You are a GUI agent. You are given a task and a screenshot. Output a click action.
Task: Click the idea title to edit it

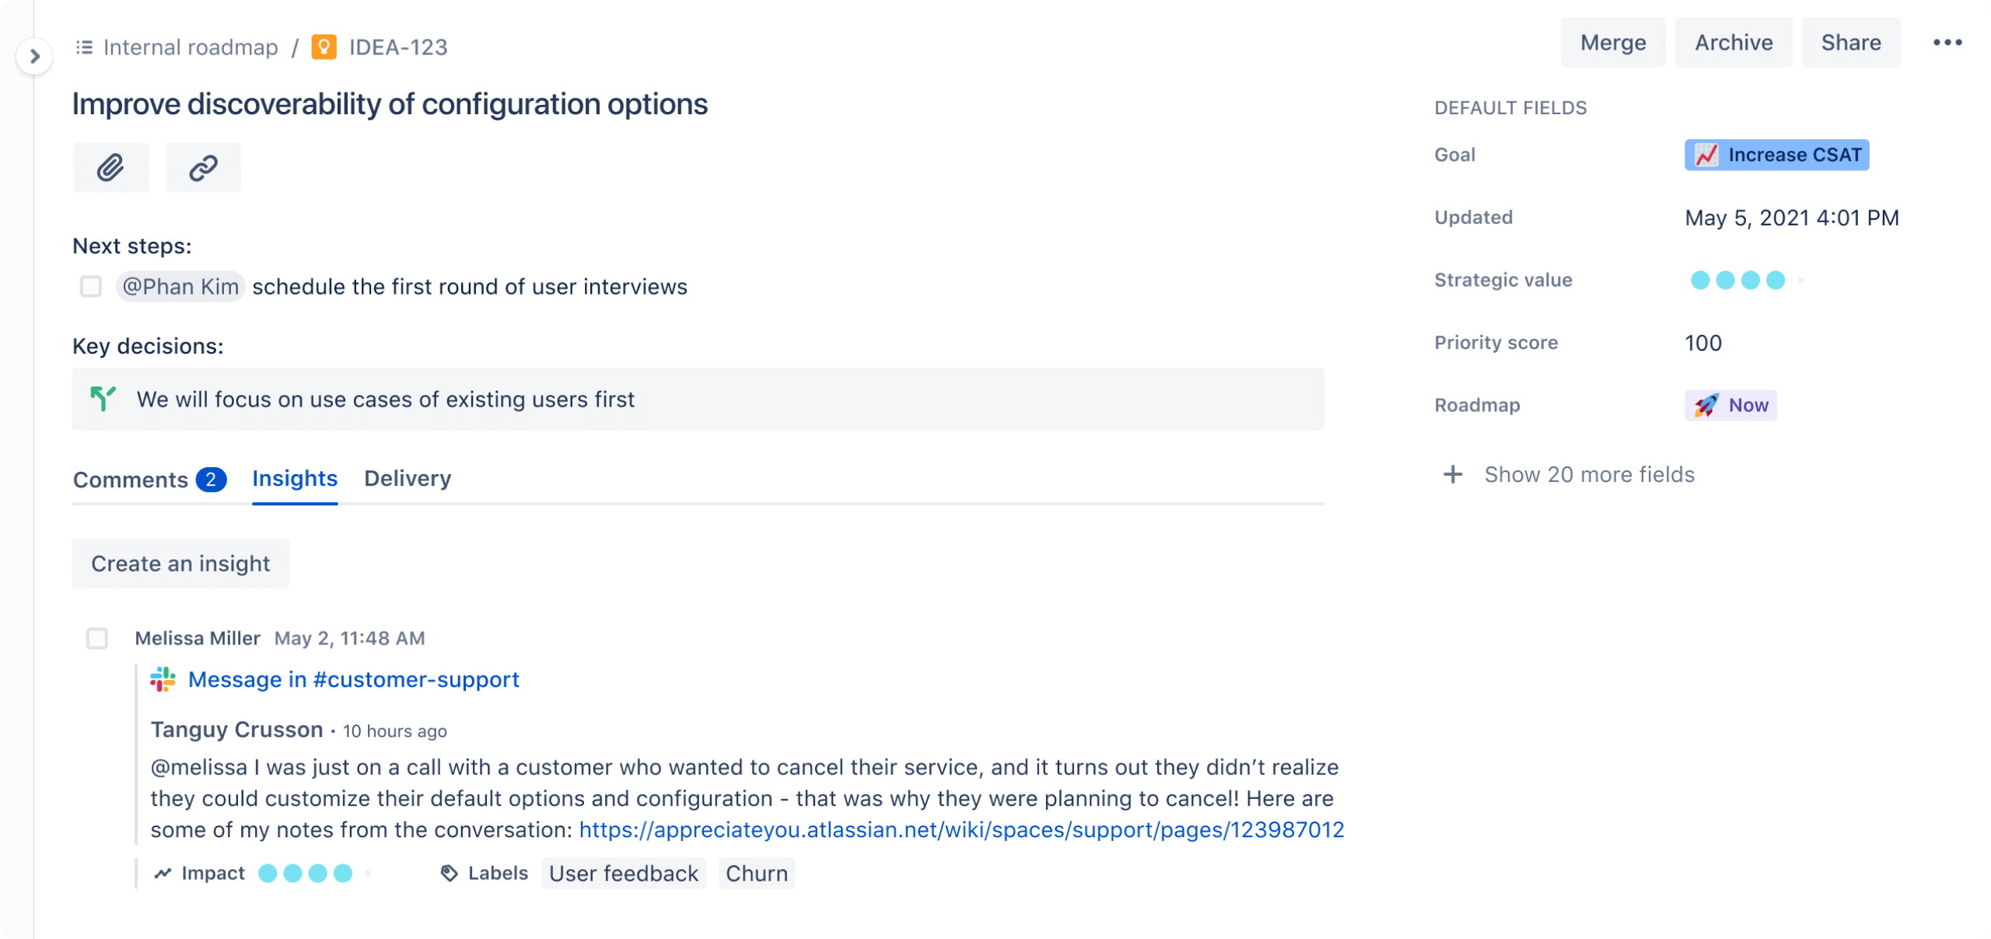click(x=390, y=104)
